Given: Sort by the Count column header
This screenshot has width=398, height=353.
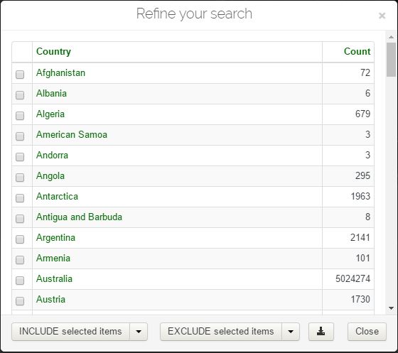Looking at the screenshot, I should [357, 51].
